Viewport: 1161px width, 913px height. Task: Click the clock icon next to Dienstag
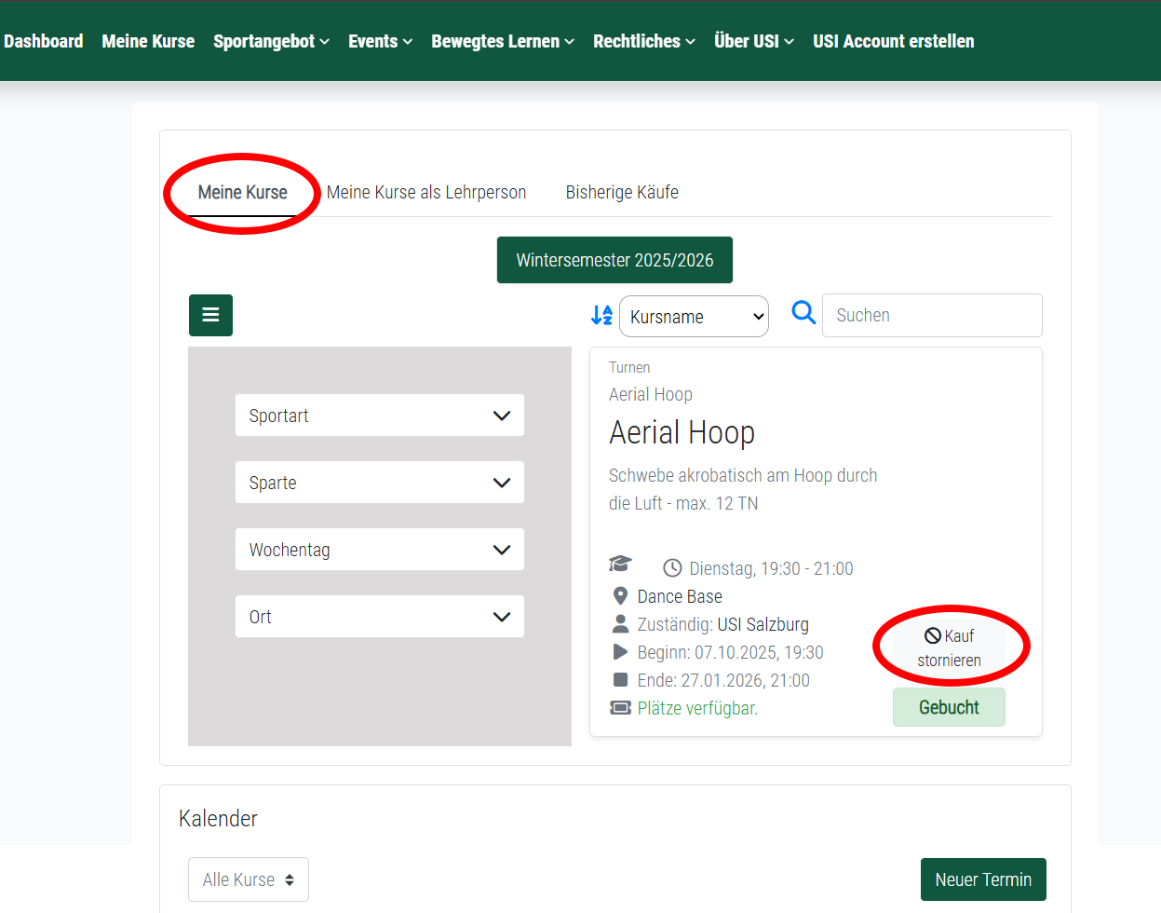[672, 568]
